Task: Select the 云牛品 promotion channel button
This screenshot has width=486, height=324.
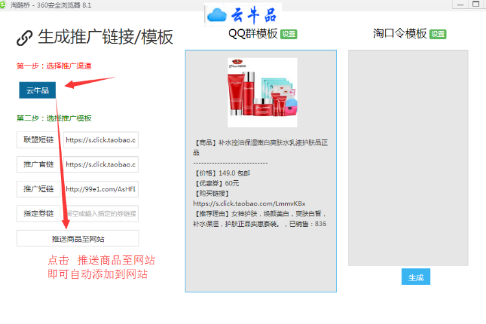Action: 38,90
